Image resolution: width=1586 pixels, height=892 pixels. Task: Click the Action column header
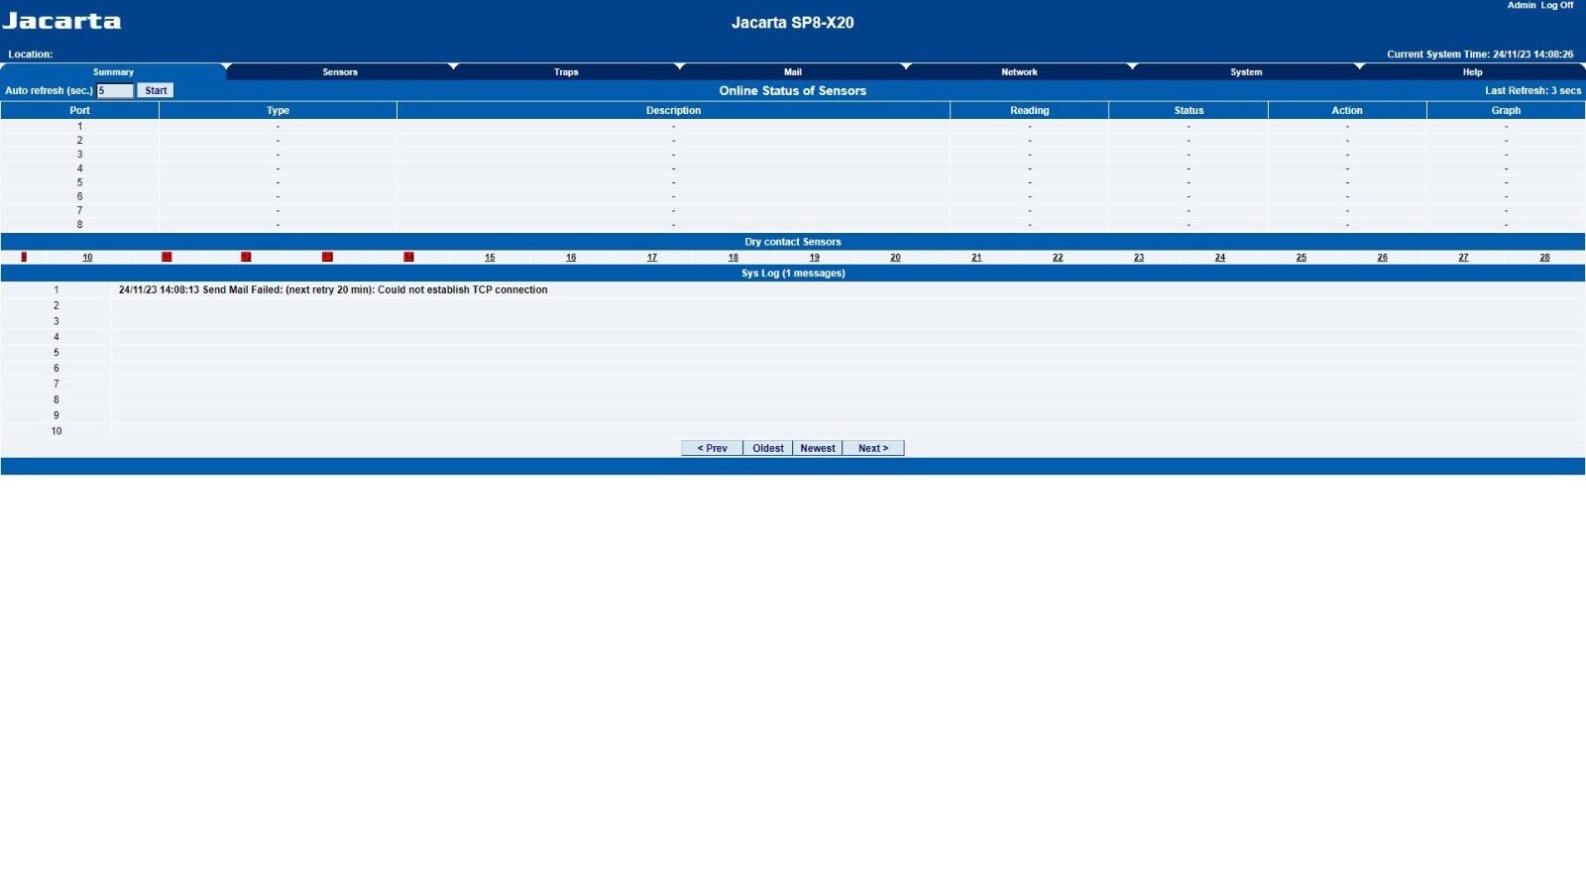point(1347,110)
